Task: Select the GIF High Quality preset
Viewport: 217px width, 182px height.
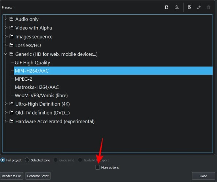Action: (x=32, y=62)
